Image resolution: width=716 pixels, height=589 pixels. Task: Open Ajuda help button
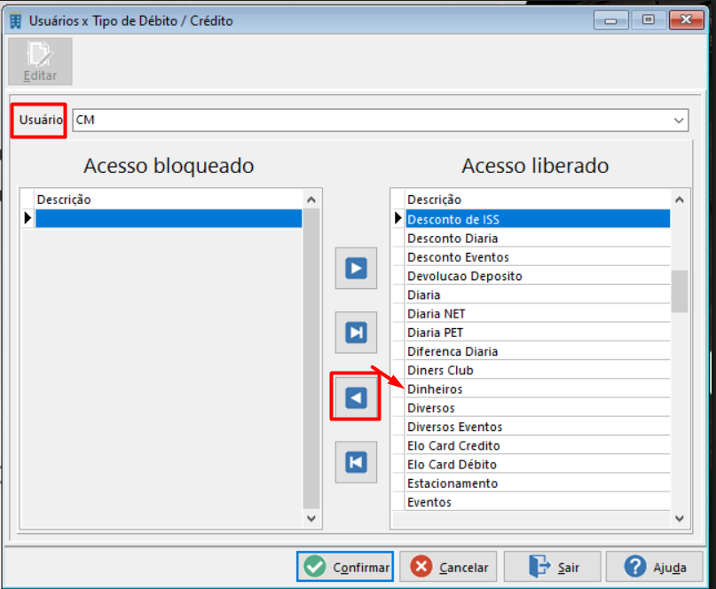tap(655, 567)
